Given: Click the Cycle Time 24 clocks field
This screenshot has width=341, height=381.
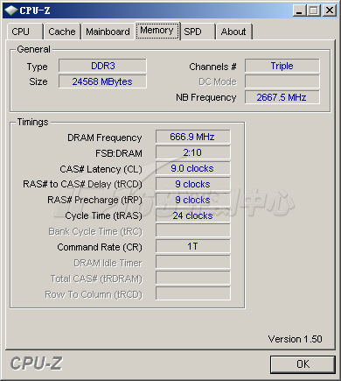Looking at the screenshot, I should point(192,215).
